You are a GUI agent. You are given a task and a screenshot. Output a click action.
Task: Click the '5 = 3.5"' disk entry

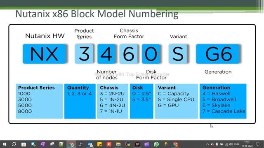pyautogui.click(x=141, y=99)
